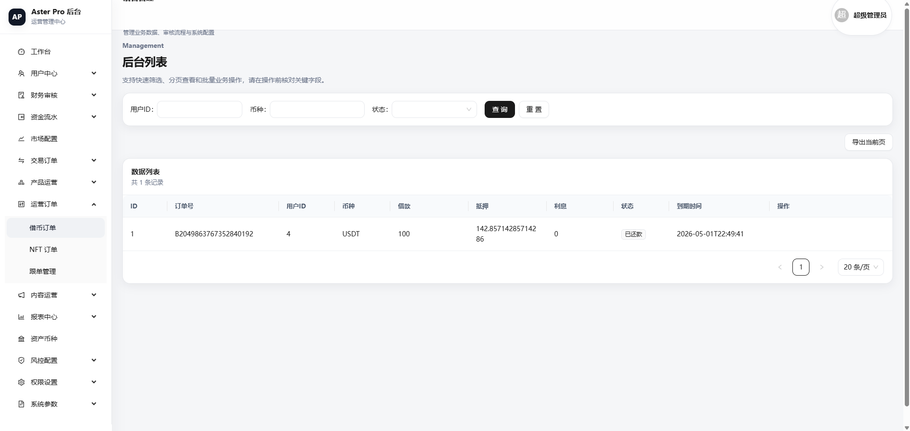The height and width of the screenshot is (431, 910).
Task: Click the 资产币种 bank icon
Action: pos(21,339)
